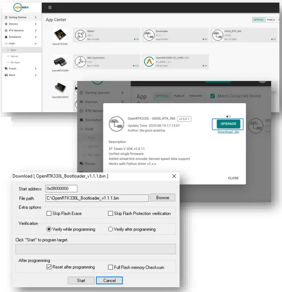Open the DEMO app satellite icon
The image size is (282, 292).
(80, 35)
